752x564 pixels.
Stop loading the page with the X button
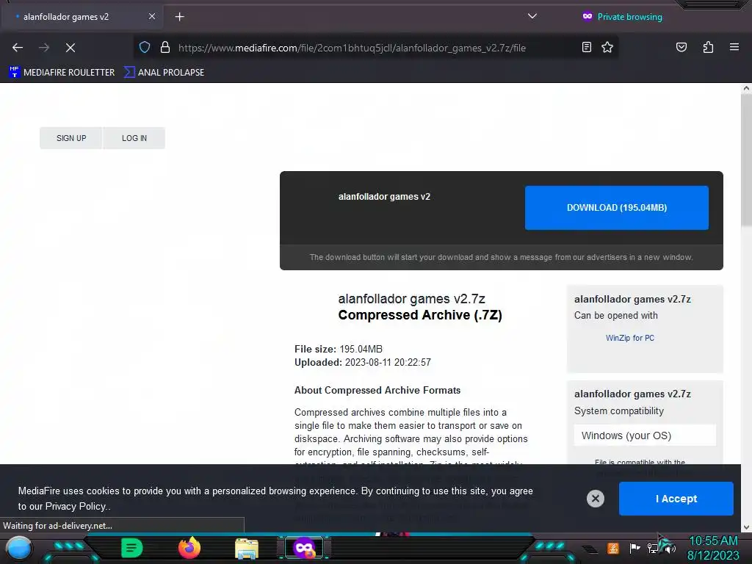pos(70,48)
